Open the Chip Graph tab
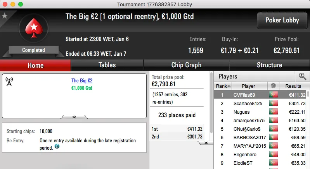 tap(186, 65)
